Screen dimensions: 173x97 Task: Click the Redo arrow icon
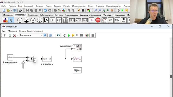[50, 10]
